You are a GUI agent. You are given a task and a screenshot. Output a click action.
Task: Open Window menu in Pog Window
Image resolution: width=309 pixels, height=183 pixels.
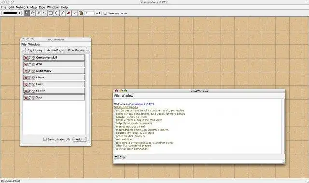(x=34, y=44)
